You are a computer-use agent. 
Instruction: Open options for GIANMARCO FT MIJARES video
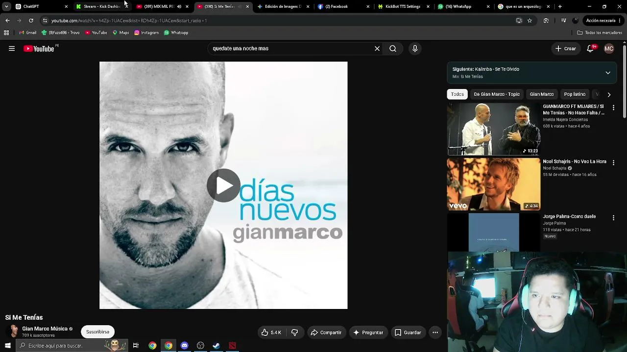tap(613, 108)
